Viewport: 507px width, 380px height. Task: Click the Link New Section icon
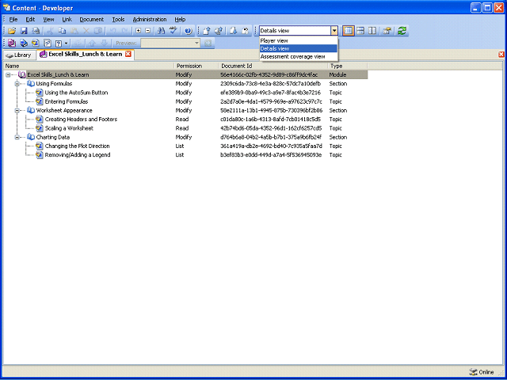(x=24, y=43)
